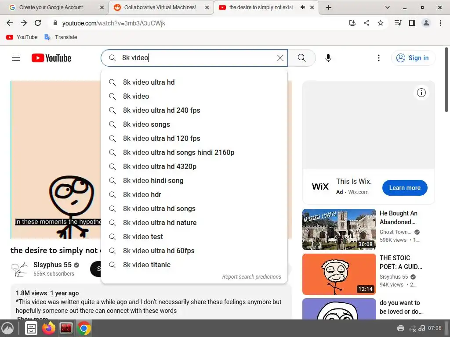This screenshot has width=450, height=337.
Task: Go back with browser back arrow
Action: (10, 23)
